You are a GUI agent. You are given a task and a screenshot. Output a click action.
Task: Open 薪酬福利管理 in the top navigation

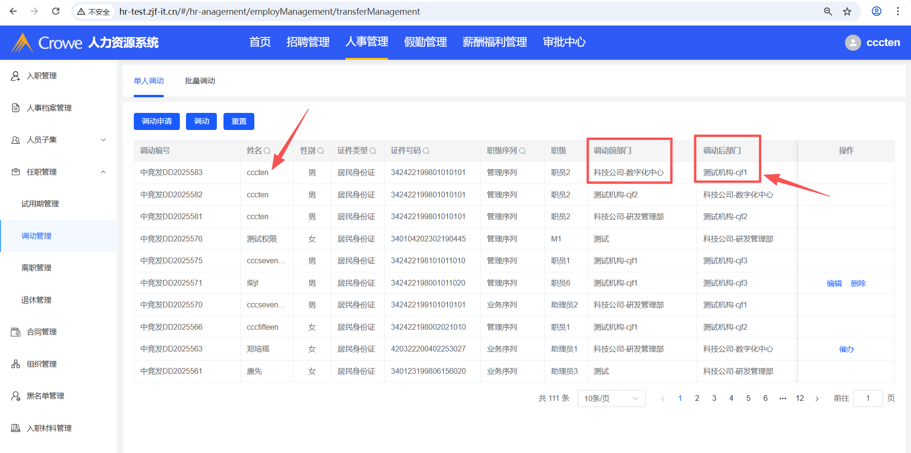494,42
